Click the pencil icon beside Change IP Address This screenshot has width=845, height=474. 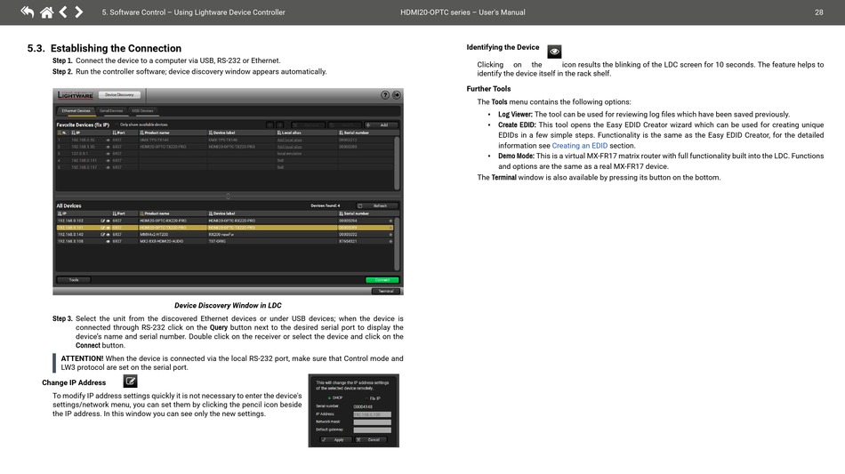click(x=130, y=382)
